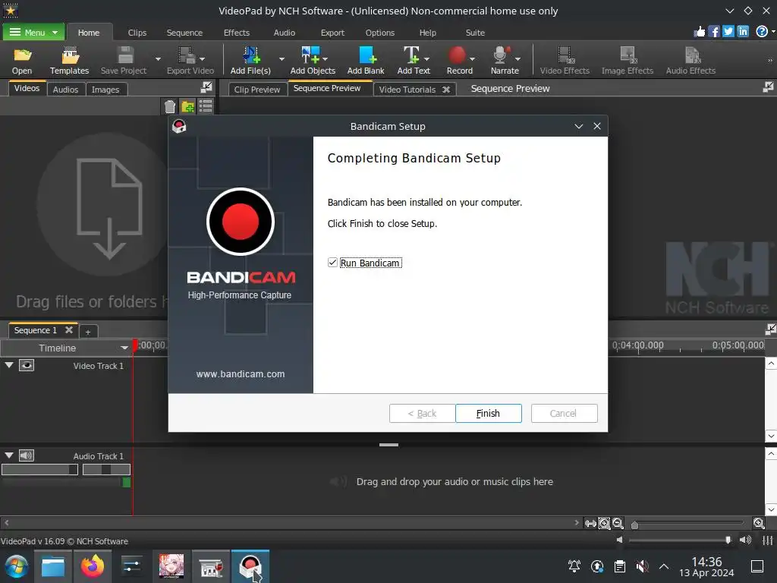Viewport: 777px width, 583px height.
Task: Click the add folder icon in the media bin
Action: pyautogui.click(x=188, y=106)
